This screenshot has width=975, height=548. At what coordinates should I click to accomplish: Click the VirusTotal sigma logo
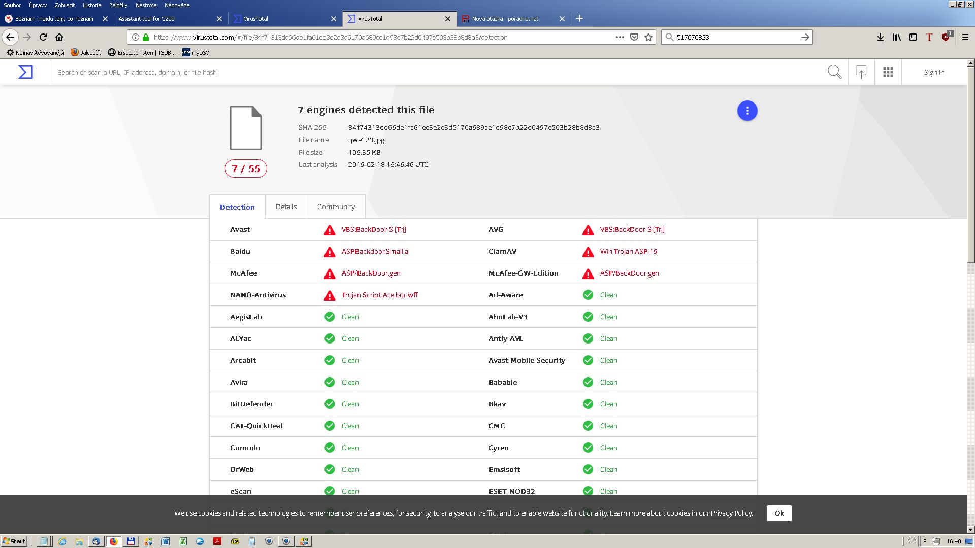(25, 72)
